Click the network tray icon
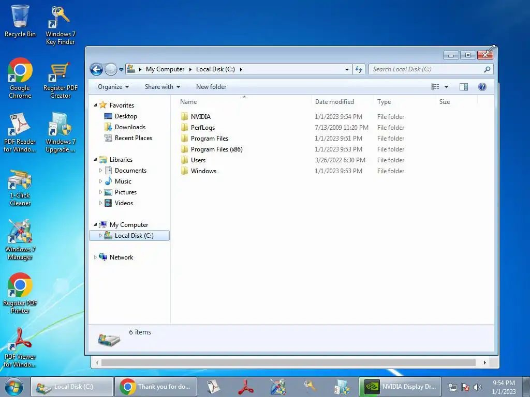This screenshot has height=397, width=530. click(x=452, y=387)
